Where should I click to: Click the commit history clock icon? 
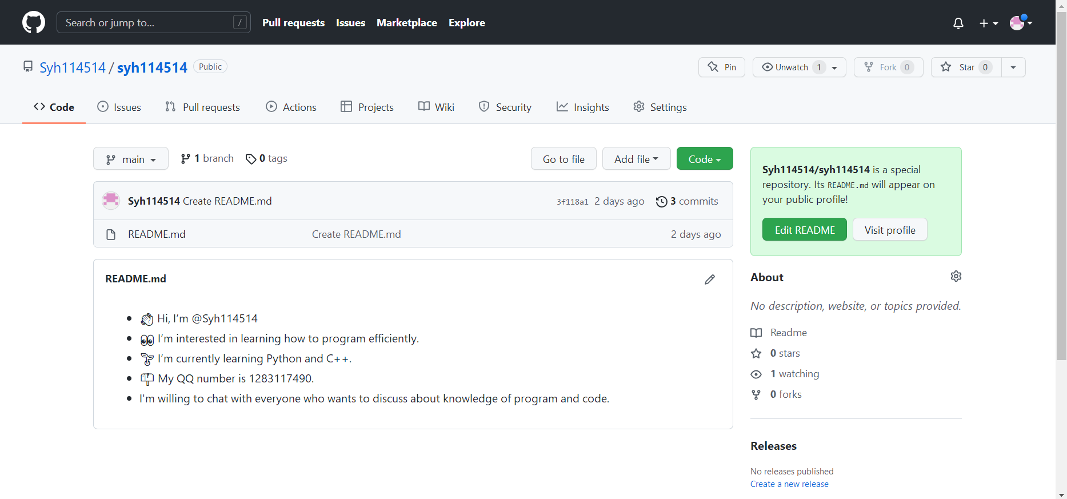pos(662,201)
